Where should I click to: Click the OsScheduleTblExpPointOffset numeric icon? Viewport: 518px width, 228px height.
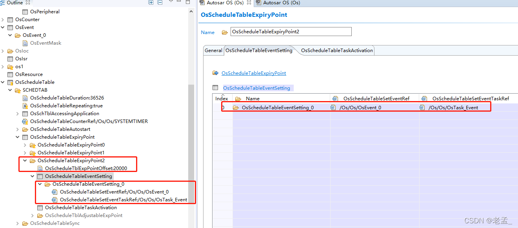click(40, 168)
